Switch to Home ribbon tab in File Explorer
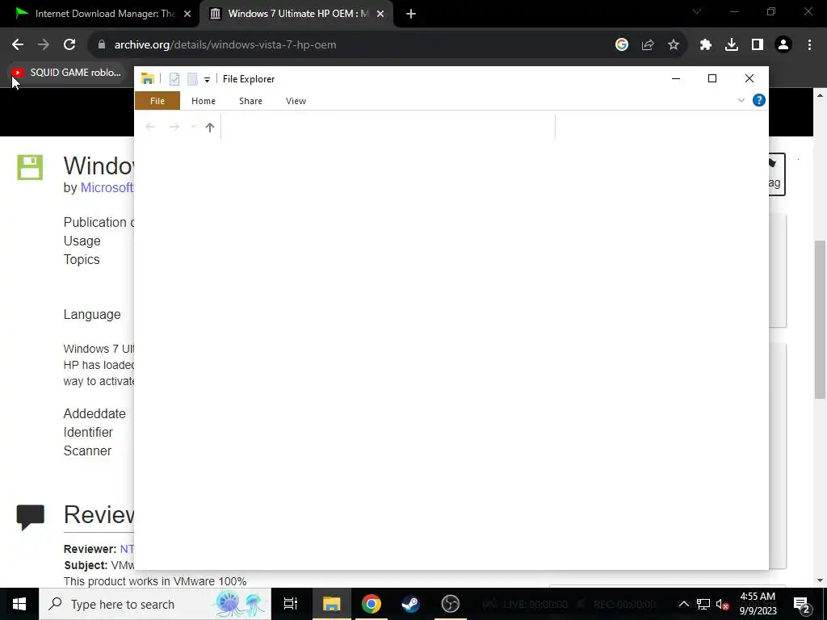This screenshot has height=620, width=827. click(x=203, y=101)
